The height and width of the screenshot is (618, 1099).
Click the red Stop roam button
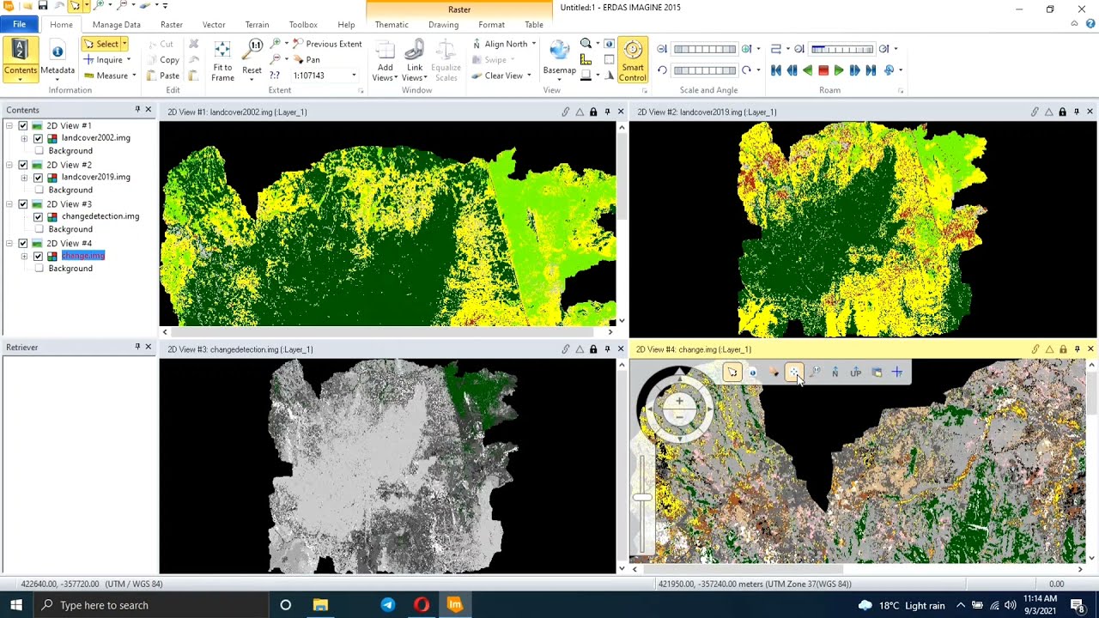pyautogui.click(x=823, y=70)
